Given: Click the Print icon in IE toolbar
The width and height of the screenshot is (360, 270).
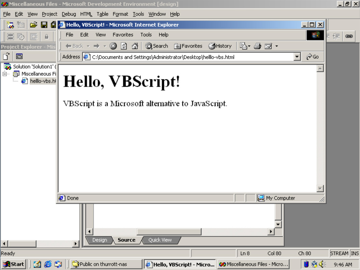Looking at the screenshot, I should pyautogui.click(x=258, y=46).
